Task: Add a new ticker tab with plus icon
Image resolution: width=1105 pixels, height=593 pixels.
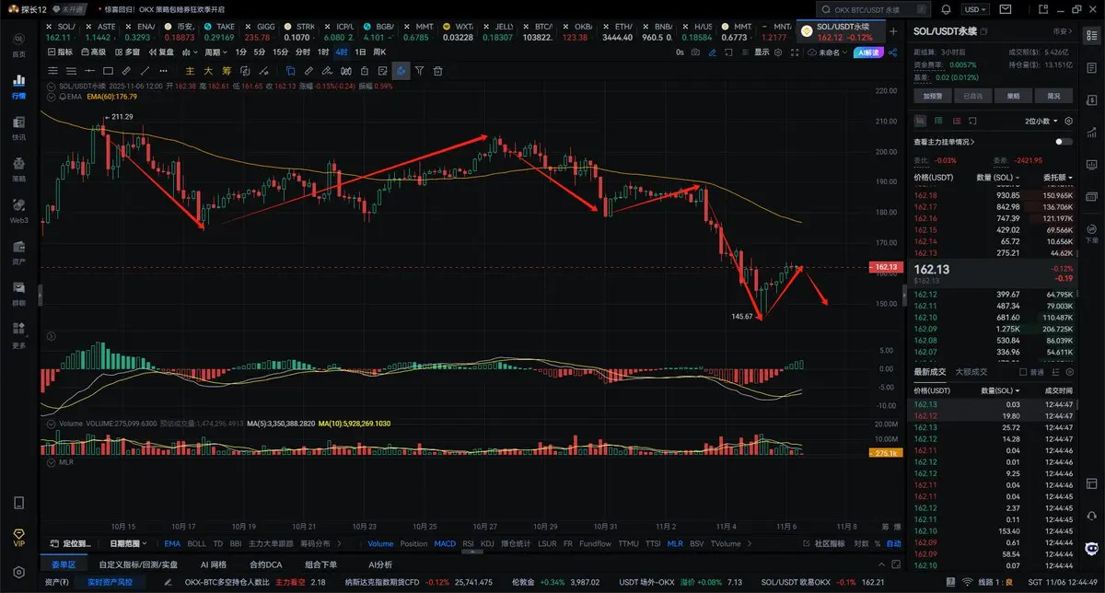Action: [891, 30]
